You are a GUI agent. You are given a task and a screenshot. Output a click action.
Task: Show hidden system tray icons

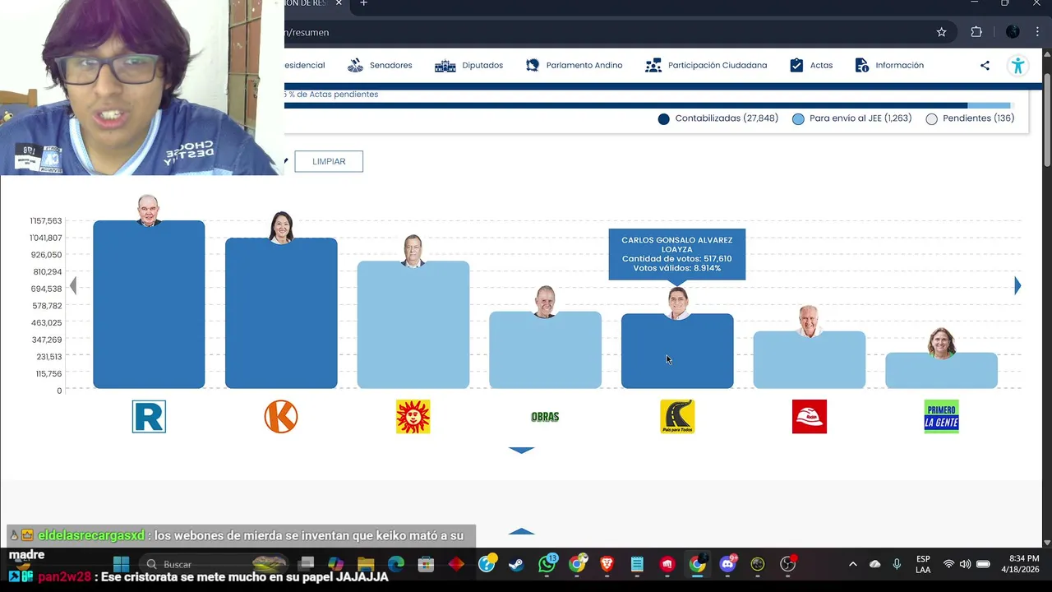click(852, 564)
